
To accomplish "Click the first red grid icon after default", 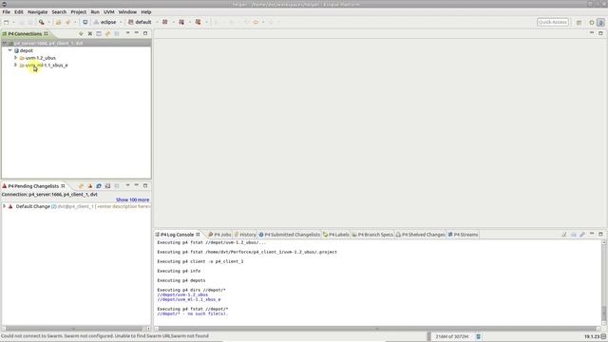I will 165,22.
